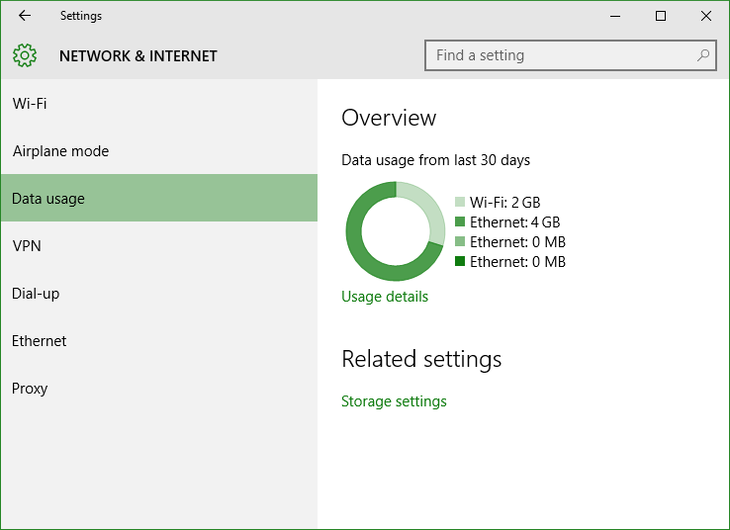Minimize the Settings window
Image resolution: width=730 pixels, height=530 pixels.
coord(615,16)
